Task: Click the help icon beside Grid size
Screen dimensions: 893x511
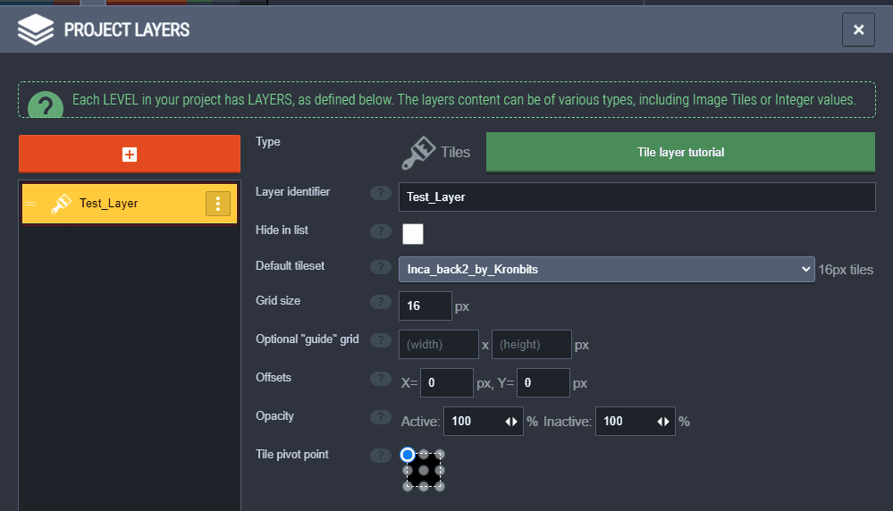Action: (x=381, y=302)
